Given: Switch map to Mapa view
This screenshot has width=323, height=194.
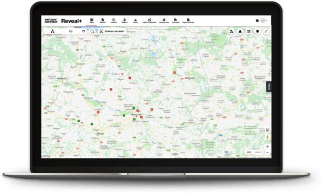Looking at the screenshot, I should 249,153.
